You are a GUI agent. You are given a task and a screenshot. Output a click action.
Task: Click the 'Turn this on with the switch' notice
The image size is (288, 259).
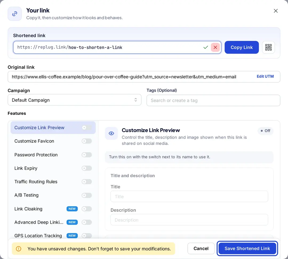point(189,157)
